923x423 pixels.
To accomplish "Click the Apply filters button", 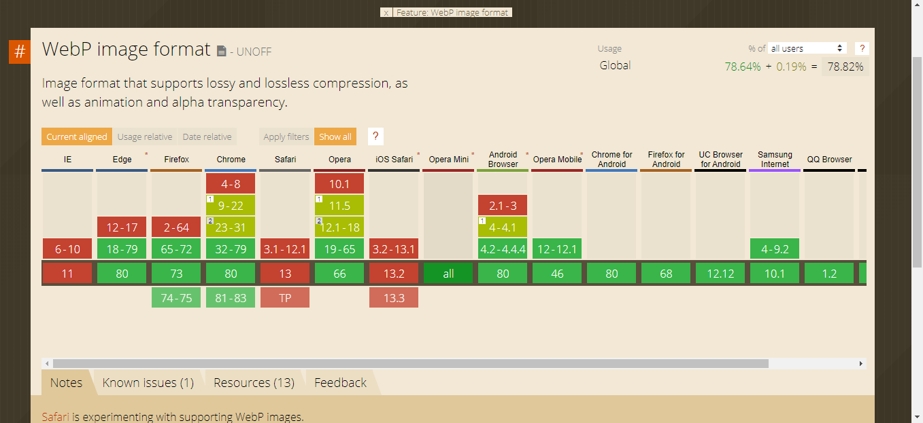I will 286,136.
